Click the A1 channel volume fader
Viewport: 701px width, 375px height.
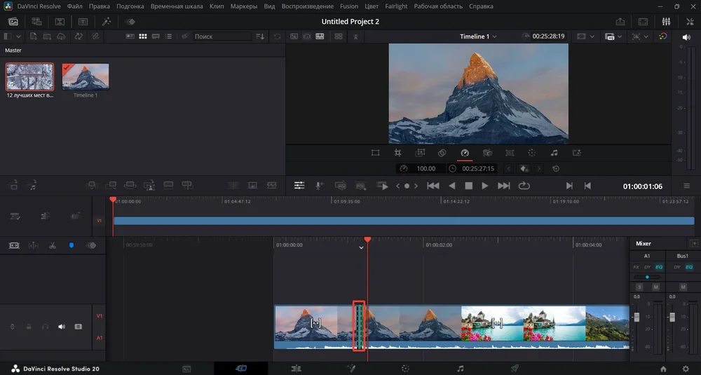pos(637,318)
